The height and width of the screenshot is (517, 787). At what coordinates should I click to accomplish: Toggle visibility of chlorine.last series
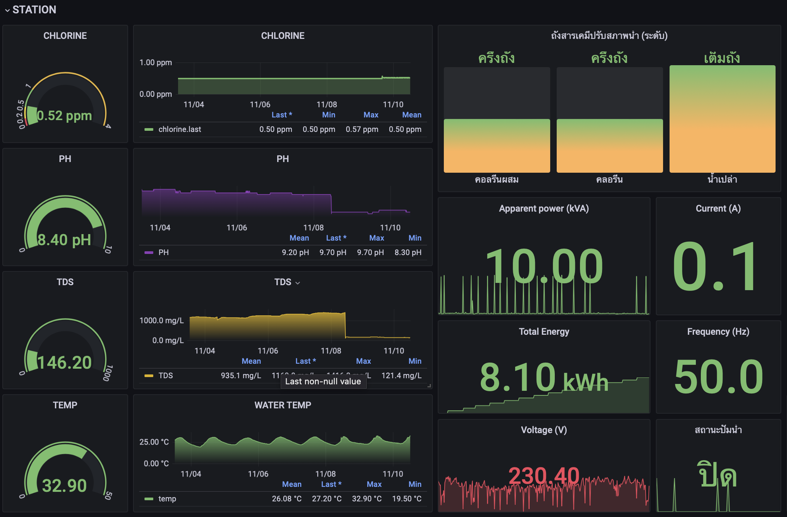coord(180,130)
